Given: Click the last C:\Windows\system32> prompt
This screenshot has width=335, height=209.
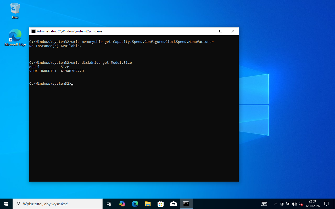Looking at the screenshot, I should 50,84.
